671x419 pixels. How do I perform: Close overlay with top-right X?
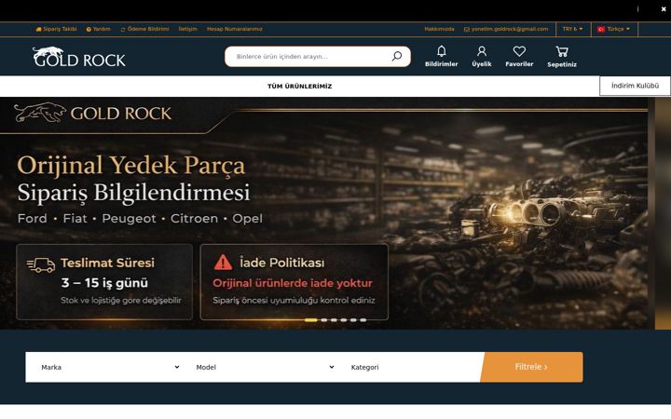coord(664,9)
